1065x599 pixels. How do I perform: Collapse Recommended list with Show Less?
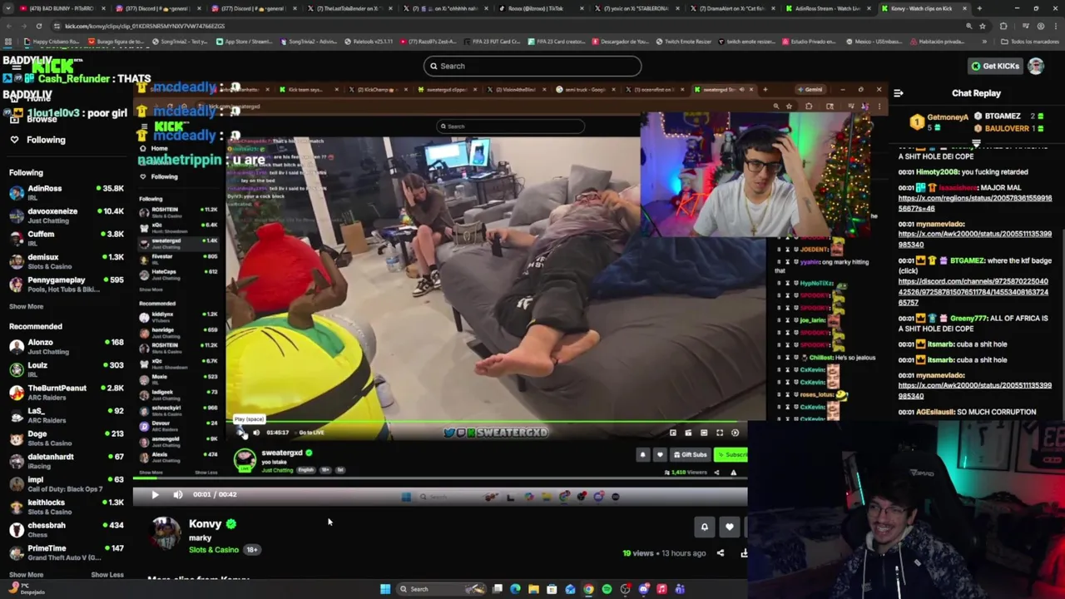point(107,575)
